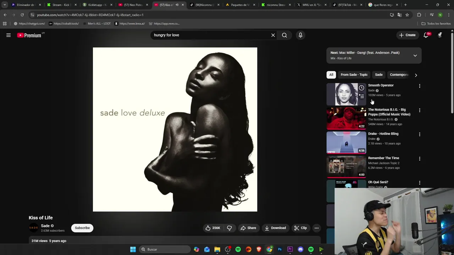Create a Clip of this video
The width and height of the screenshot is (454, 255).
point(300,228)
